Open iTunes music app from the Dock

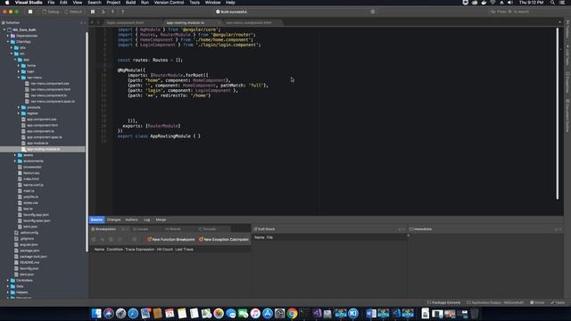click(x=255, y=313)
